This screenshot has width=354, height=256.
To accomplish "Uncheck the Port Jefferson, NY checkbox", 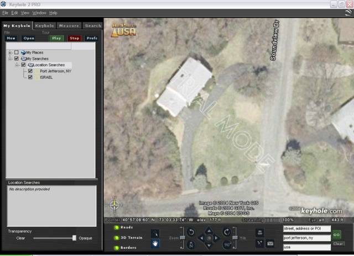I will pos(30,71).
